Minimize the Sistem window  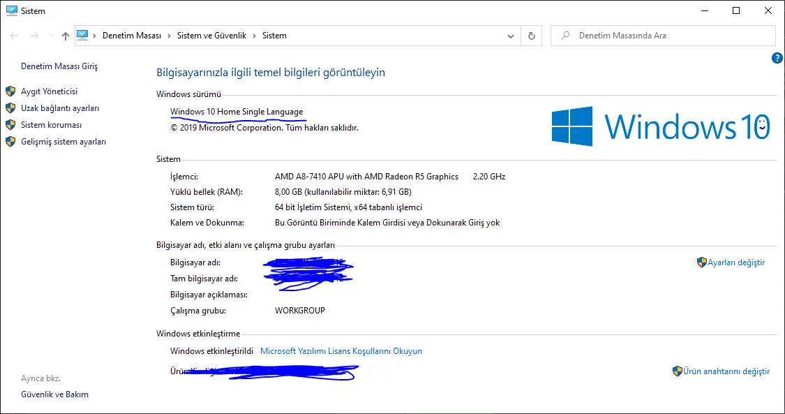704,10
